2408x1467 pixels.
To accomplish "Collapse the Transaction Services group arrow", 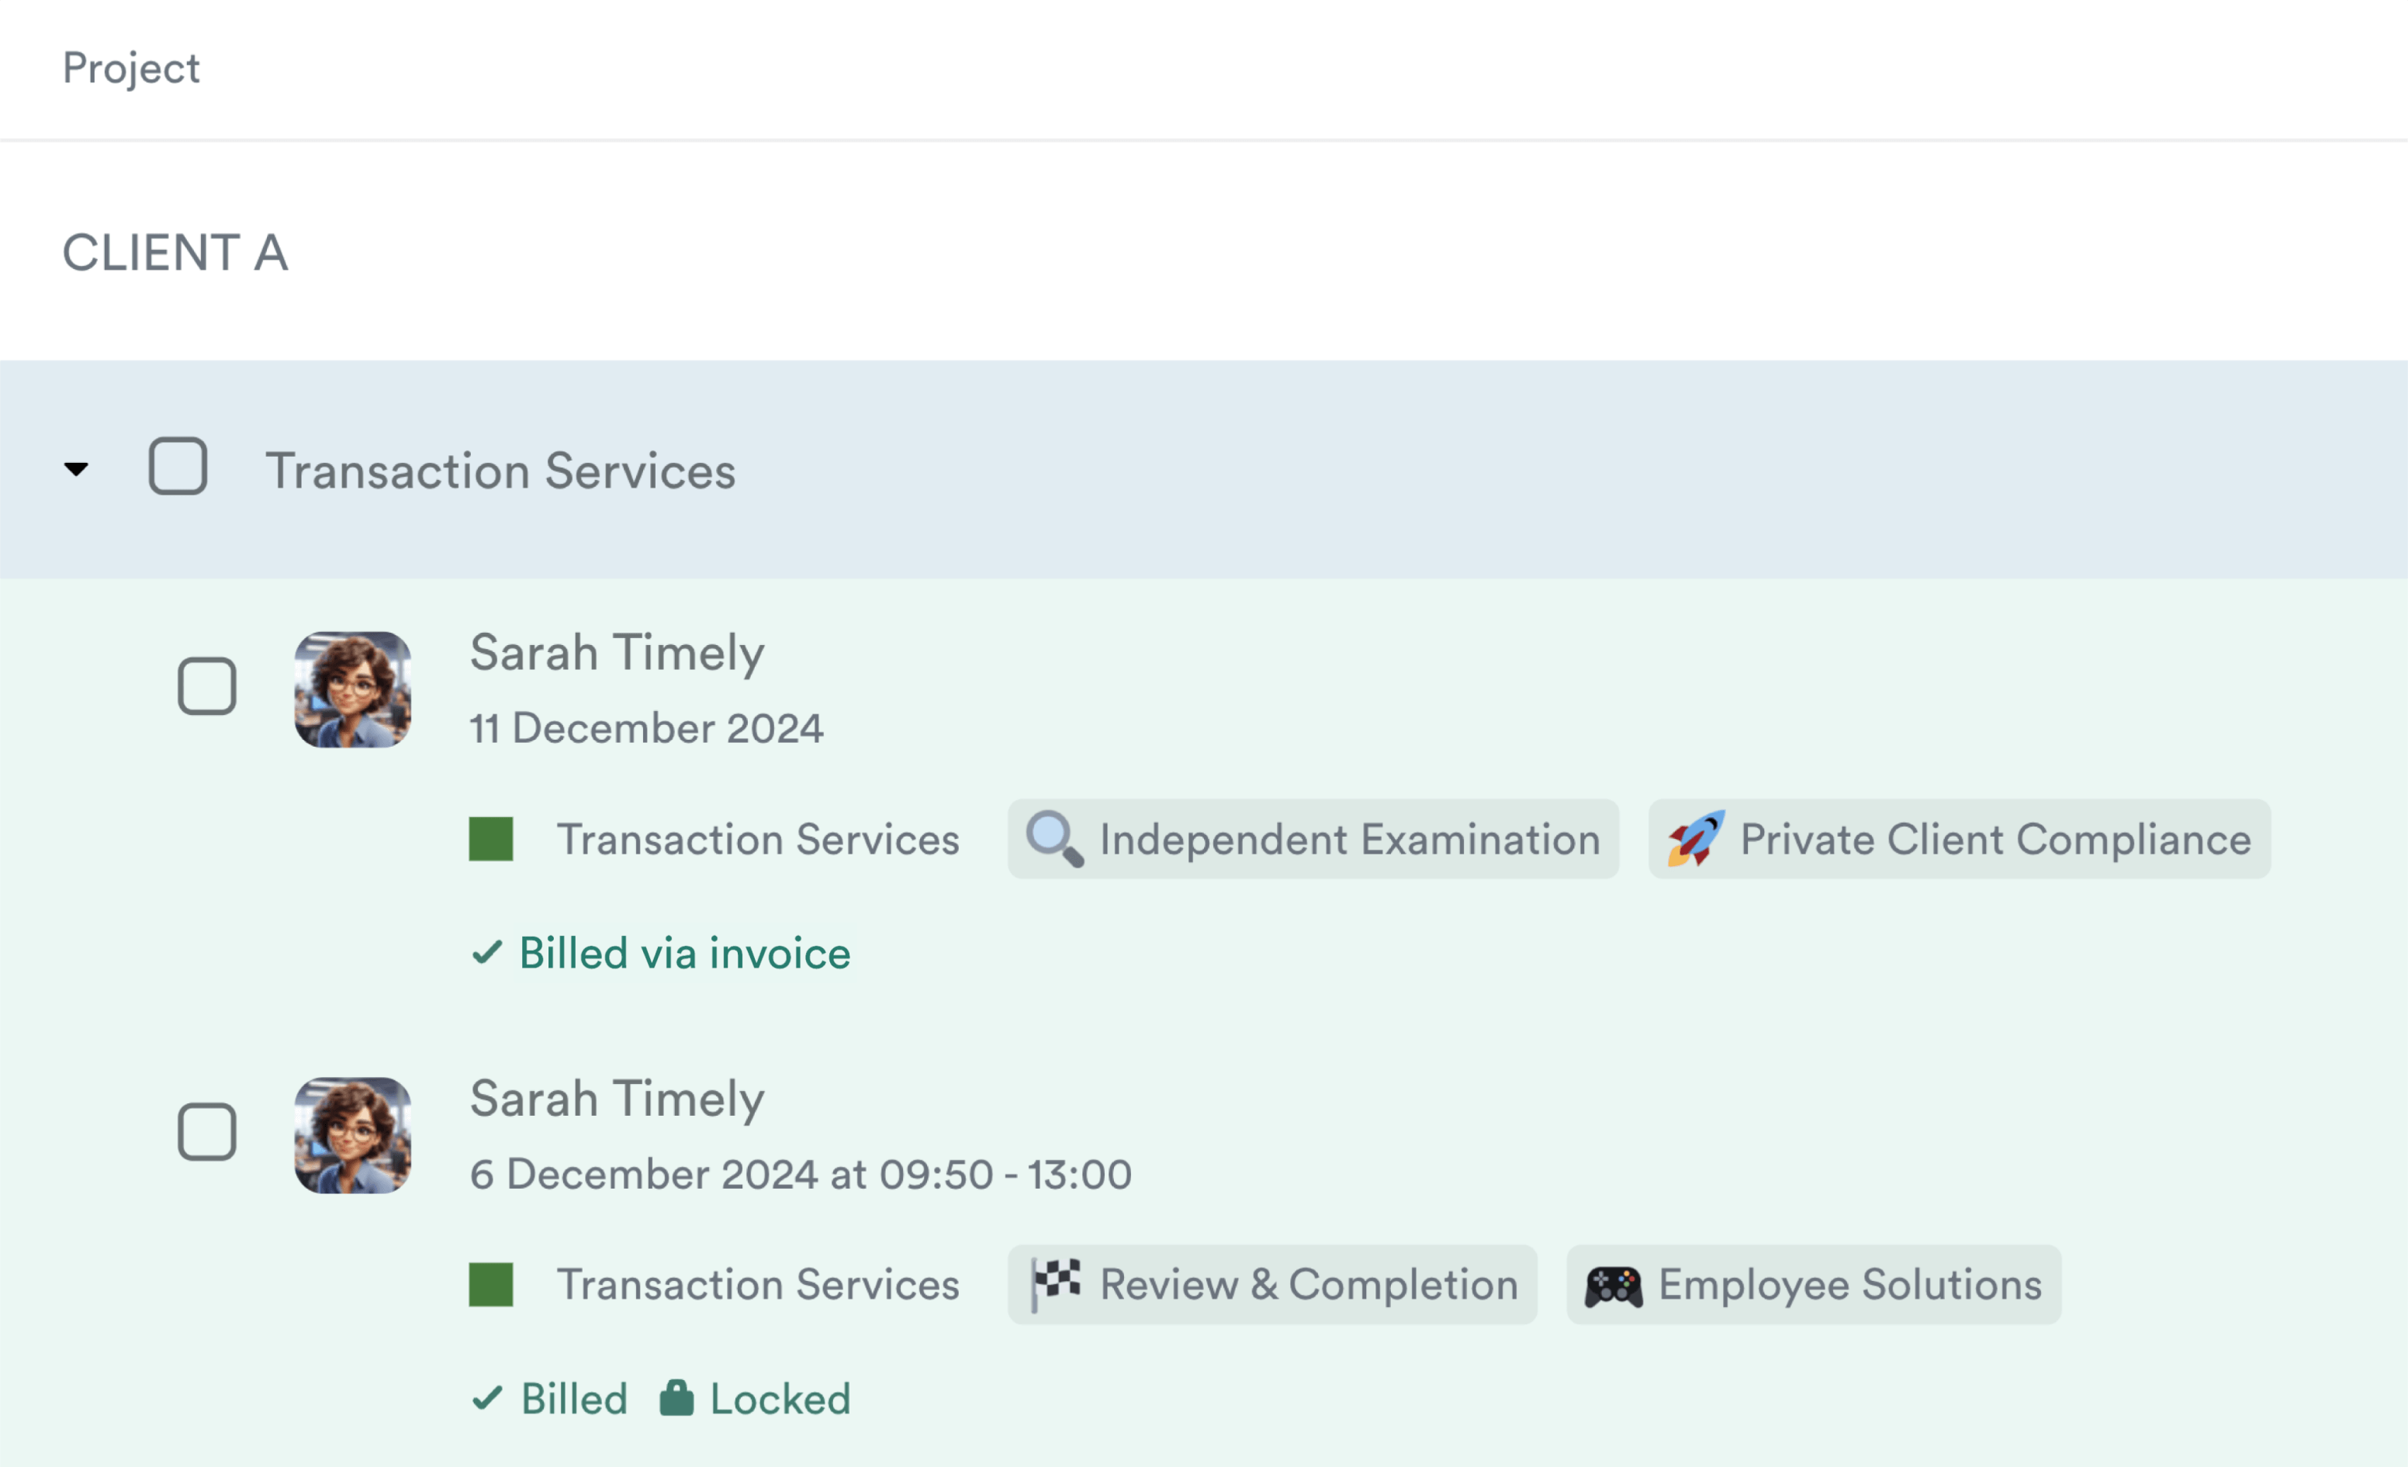I will pyautogui.click(x=76, y=469).
